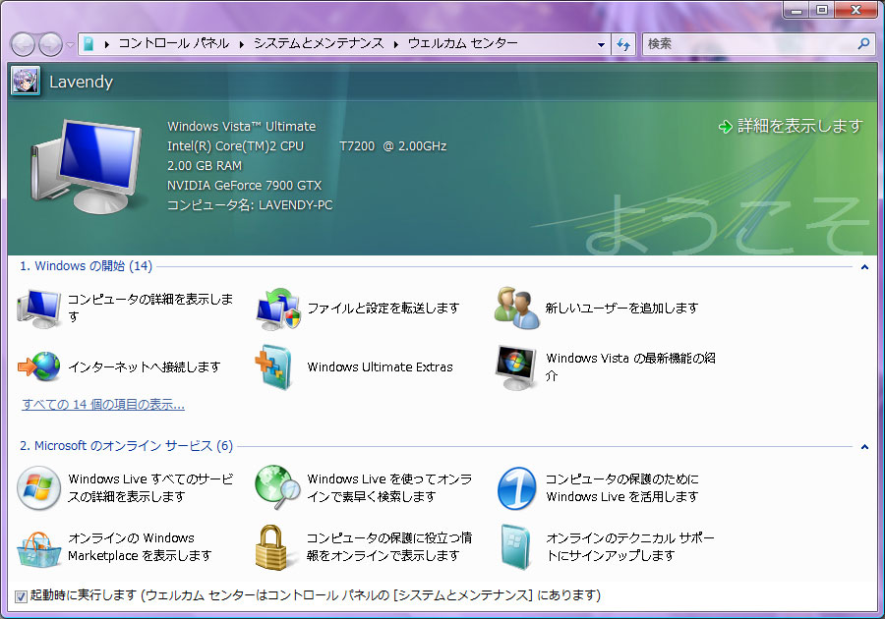Image resolution: width=885 pixels, height=619 pixels.
Task: Minimize the Welcome Center window
Action: click(x=796, y=10)
